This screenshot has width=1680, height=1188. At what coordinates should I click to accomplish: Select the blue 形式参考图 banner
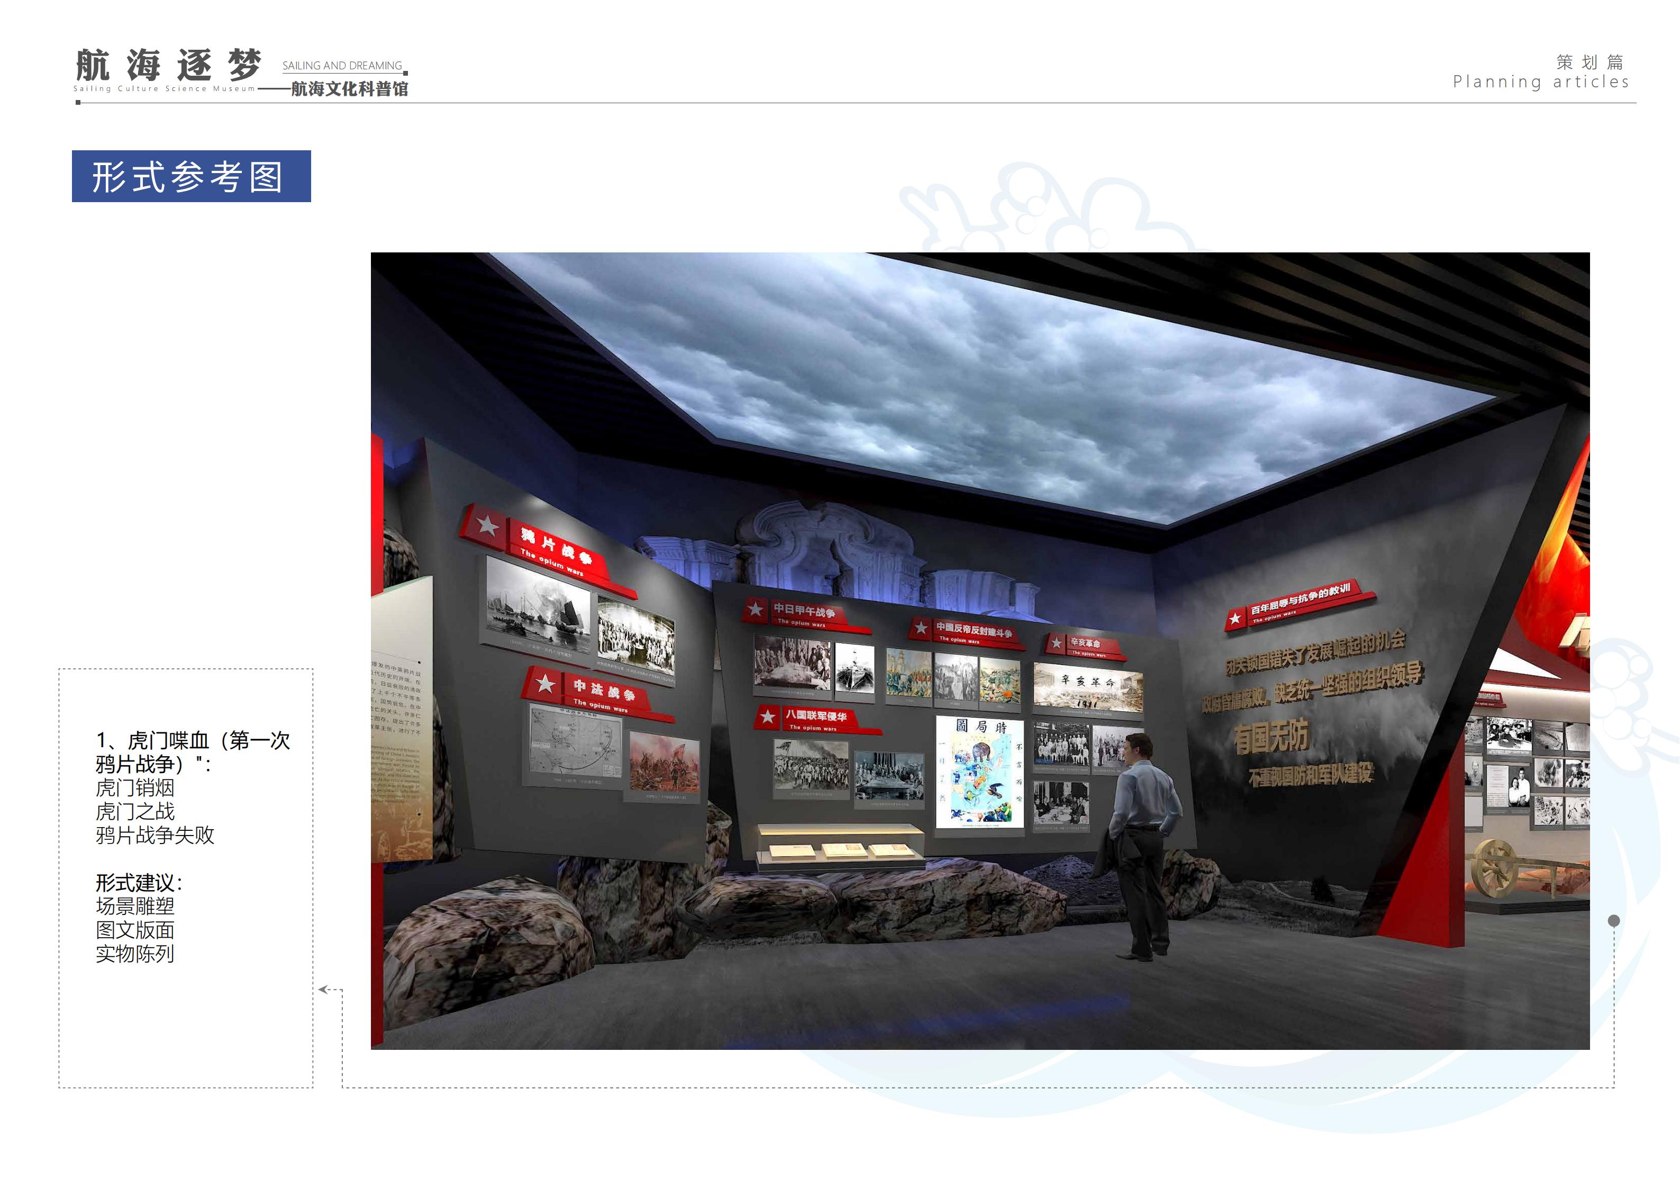click(191, 176)
